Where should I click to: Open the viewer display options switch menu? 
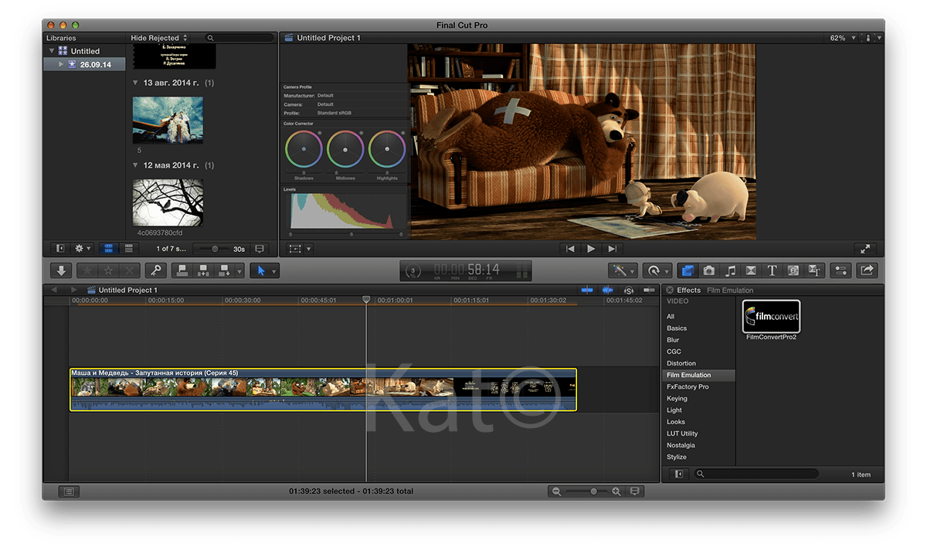coord(873,38)
